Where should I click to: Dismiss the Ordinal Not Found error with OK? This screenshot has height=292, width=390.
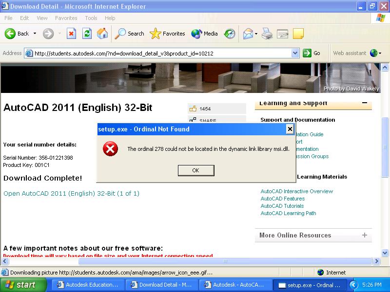pyautogui.click(x=196, y=170)
